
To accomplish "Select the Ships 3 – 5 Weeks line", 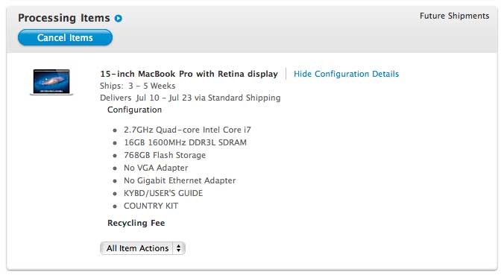I will click(x=138, y=86).
